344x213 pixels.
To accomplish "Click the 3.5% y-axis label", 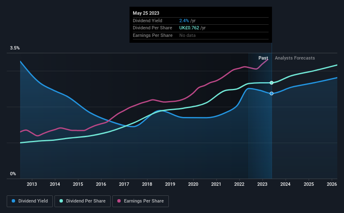I will point(15,48).
